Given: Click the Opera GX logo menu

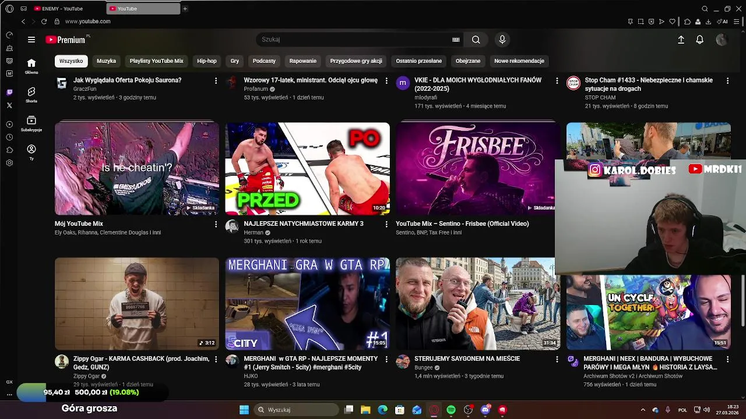Looking at the screenshot, I should tap(9, 9).
